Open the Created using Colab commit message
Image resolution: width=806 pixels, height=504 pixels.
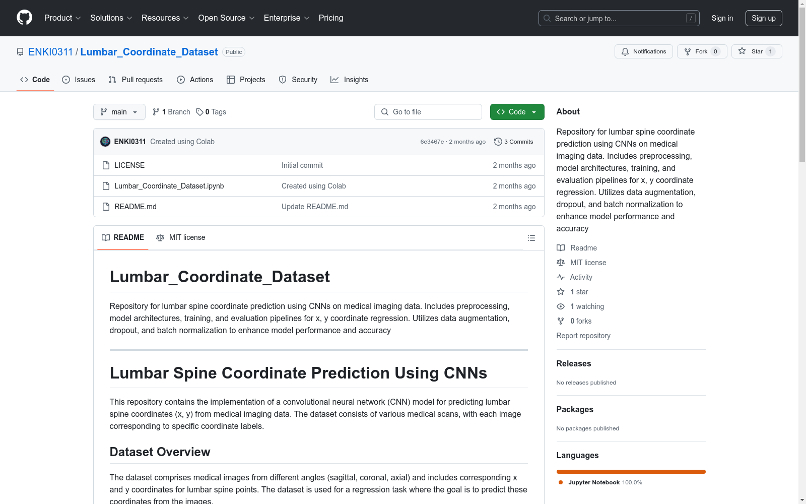182,142
